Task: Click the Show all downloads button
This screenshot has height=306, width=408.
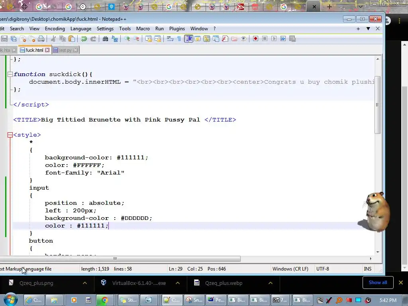Action: pyautogui.click(x=378, y=282)
